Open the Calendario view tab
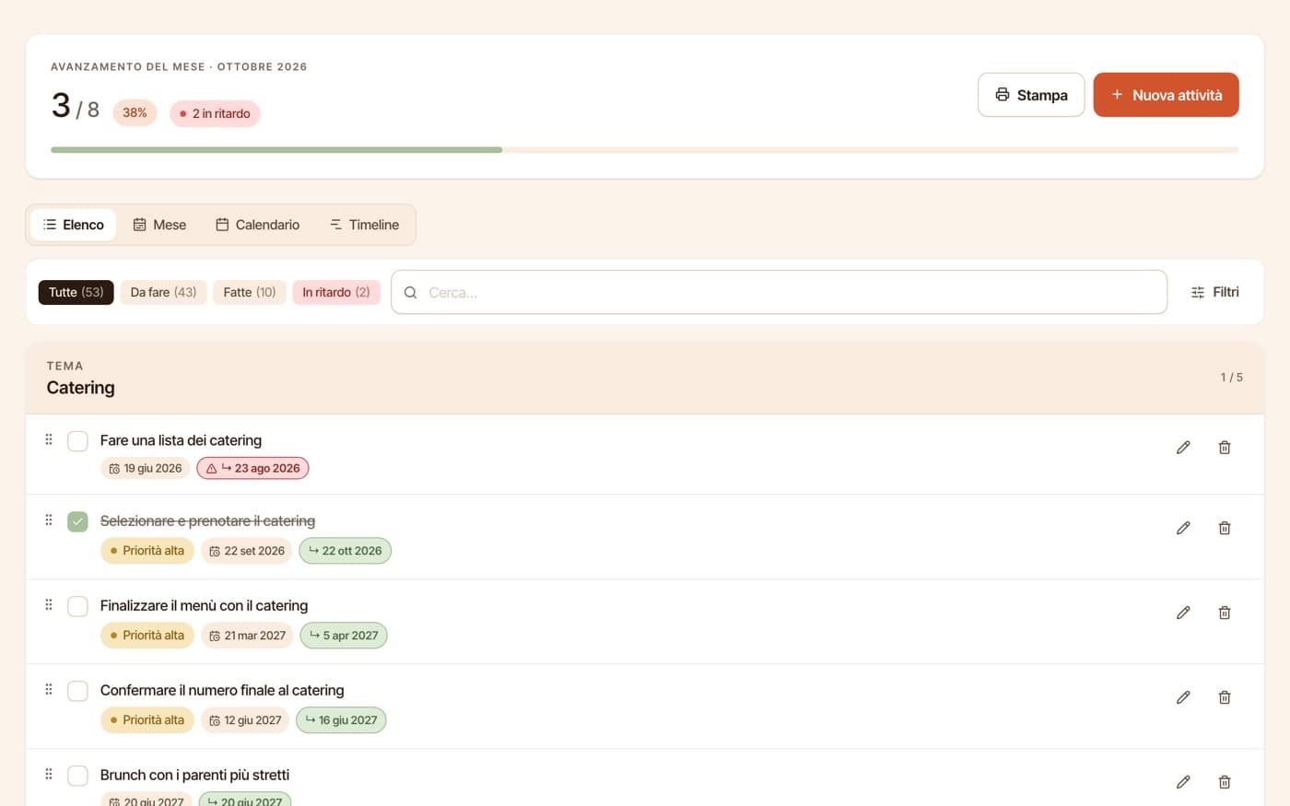This screenshot has height=806, width=1290. [257, 225]
